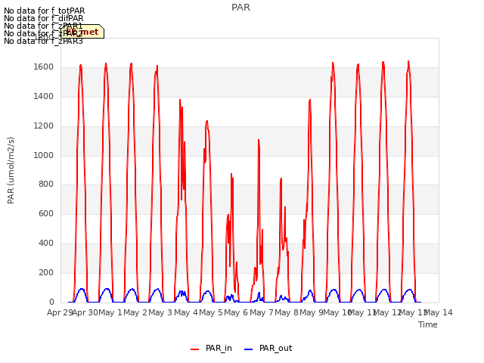The image size is (484, 363).
Task: Click the yellow met annotation label
Action: pyautogui.click(x=82, y=32)
